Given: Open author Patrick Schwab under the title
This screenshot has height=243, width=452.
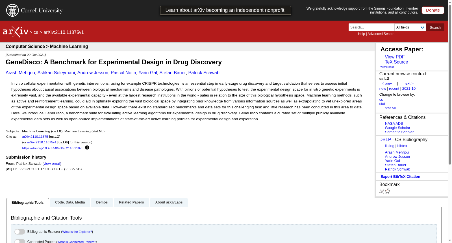Looking at the screenshot, I should point(204,73).
